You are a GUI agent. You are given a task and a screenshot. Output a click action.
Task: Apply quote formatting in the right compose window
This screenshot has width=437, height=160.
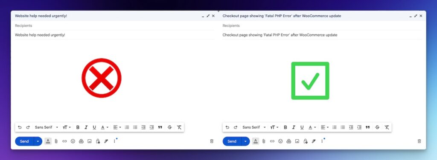coord(367,127)
